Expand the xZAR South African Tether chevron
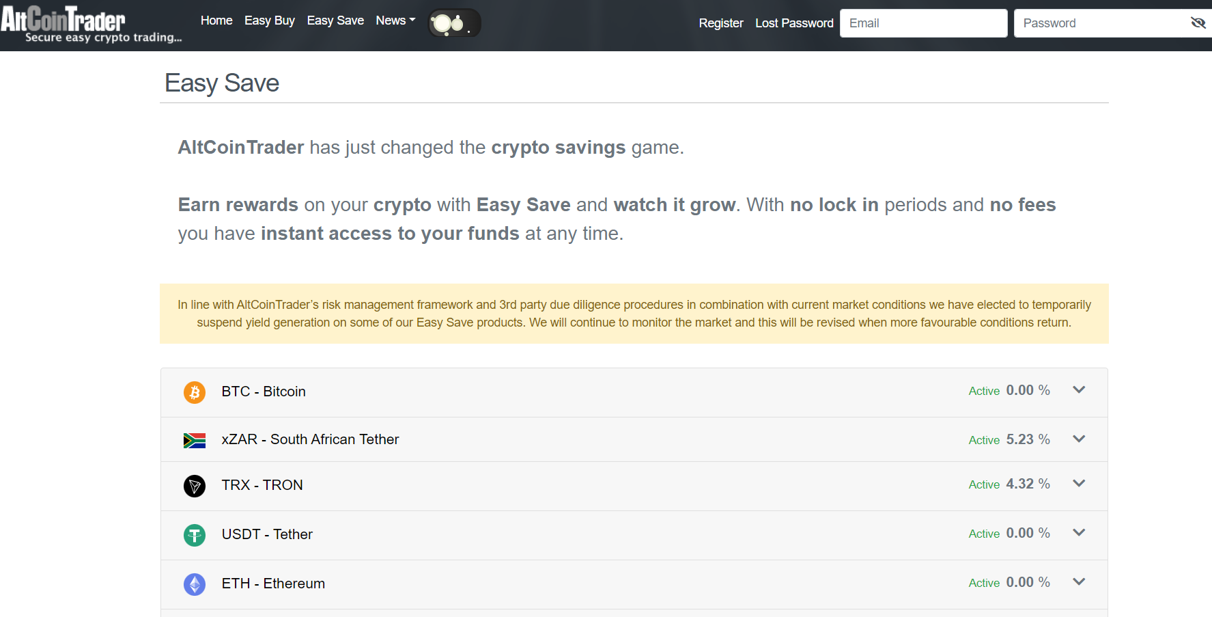 point(1079,439)
